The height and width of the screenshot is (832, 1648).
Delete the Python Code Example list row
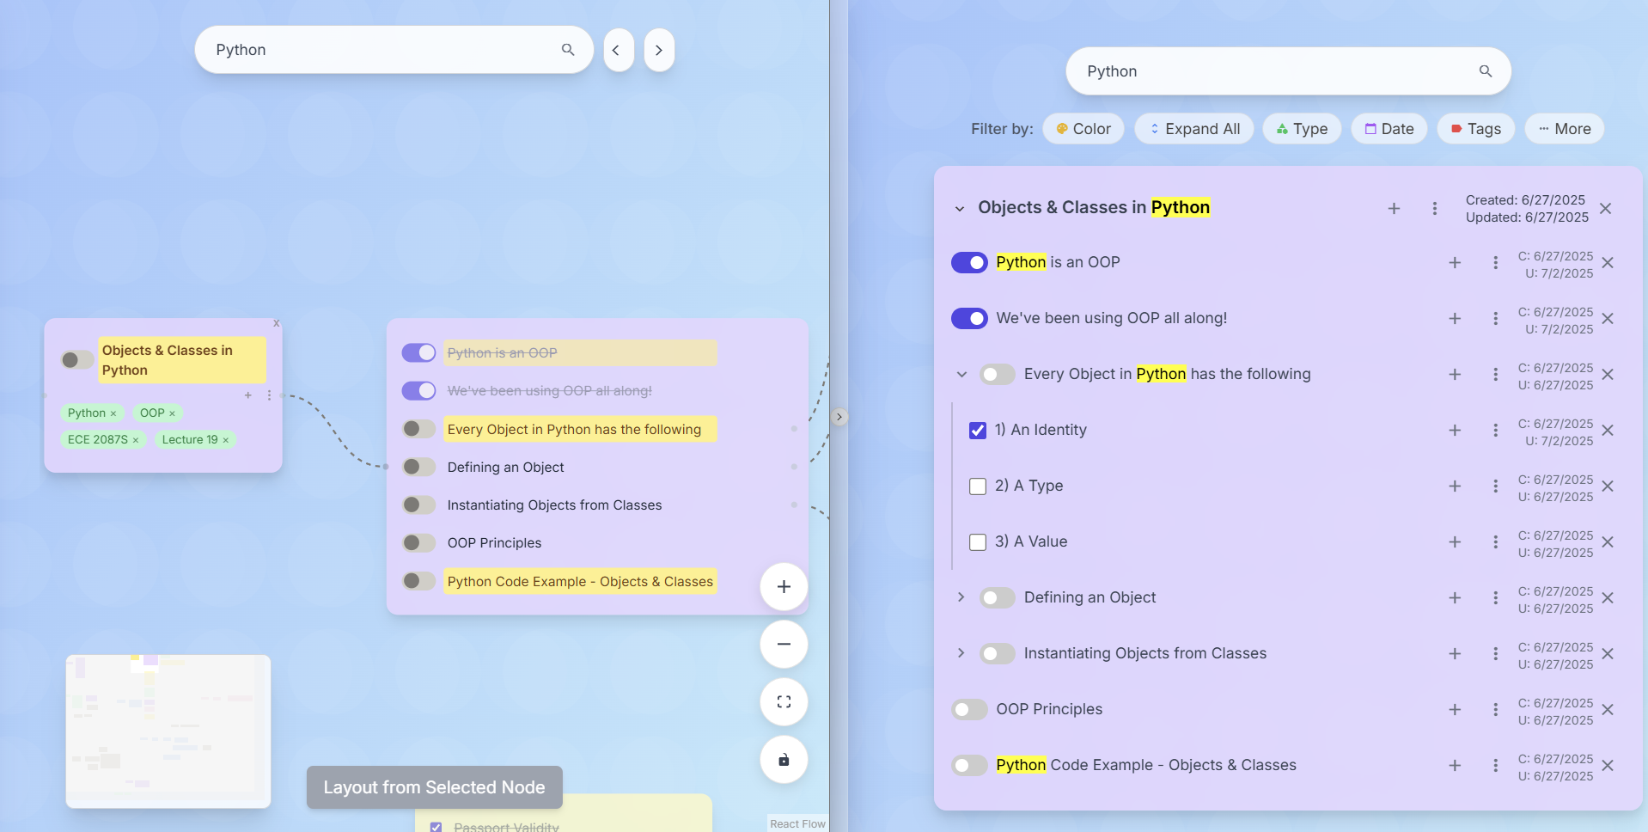coord(1608,766)
